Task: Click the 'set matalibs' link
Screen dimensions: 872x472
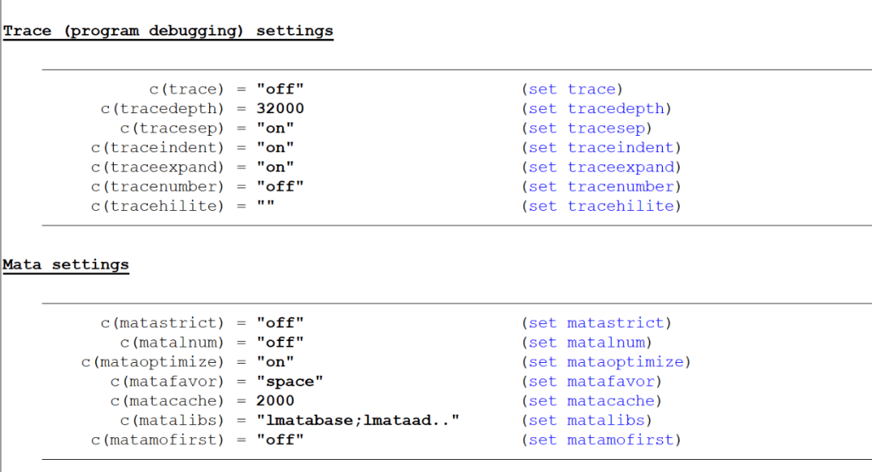Action: [586, 420]
